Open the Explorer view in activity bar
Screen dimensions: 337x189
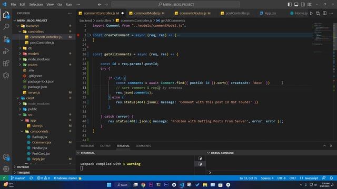pyautogui.click(x=6, y=15)
